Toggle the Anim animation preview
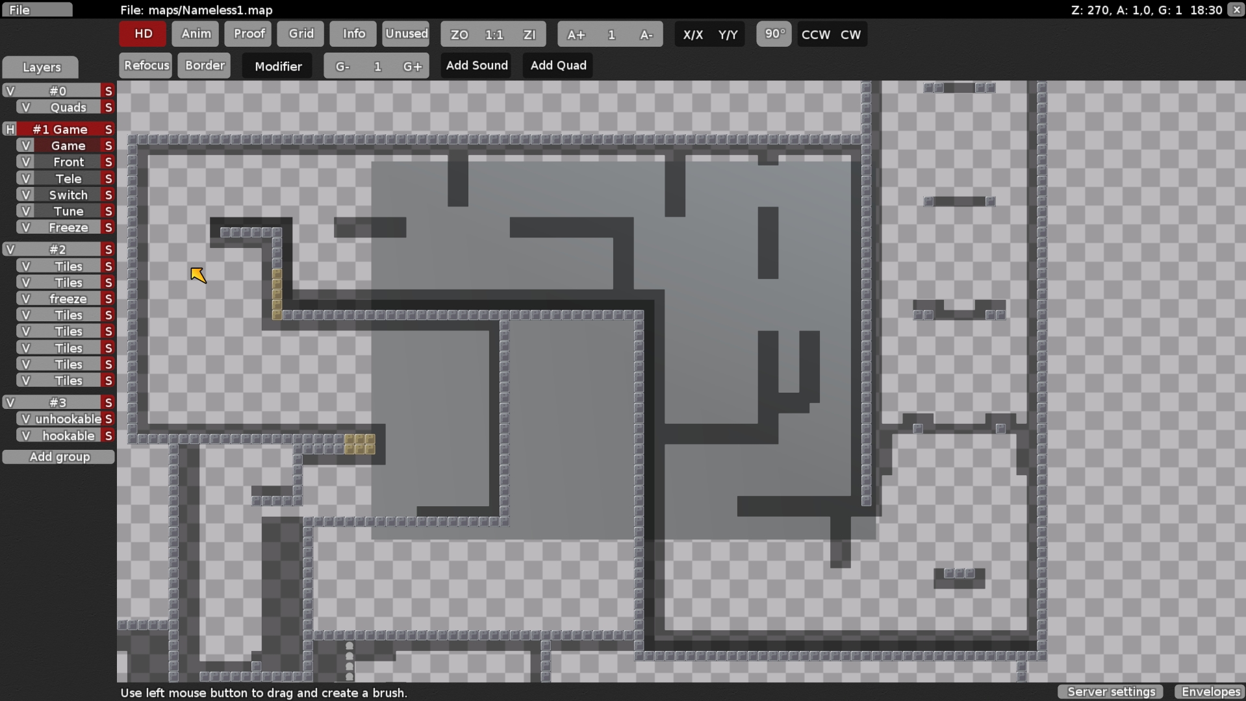1246x701 pixels. 195,34
